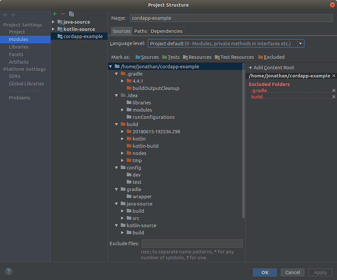The height and width of the screenshot is (280, 337).
Task: Expand the modules folder under .idea
Action: (x=122, y=110)
